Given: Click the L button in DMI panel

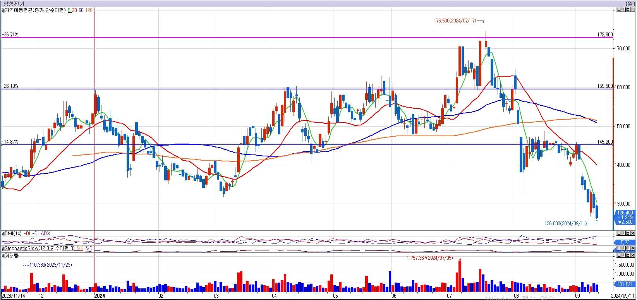Looking at the screenshot, I should 619,233.
